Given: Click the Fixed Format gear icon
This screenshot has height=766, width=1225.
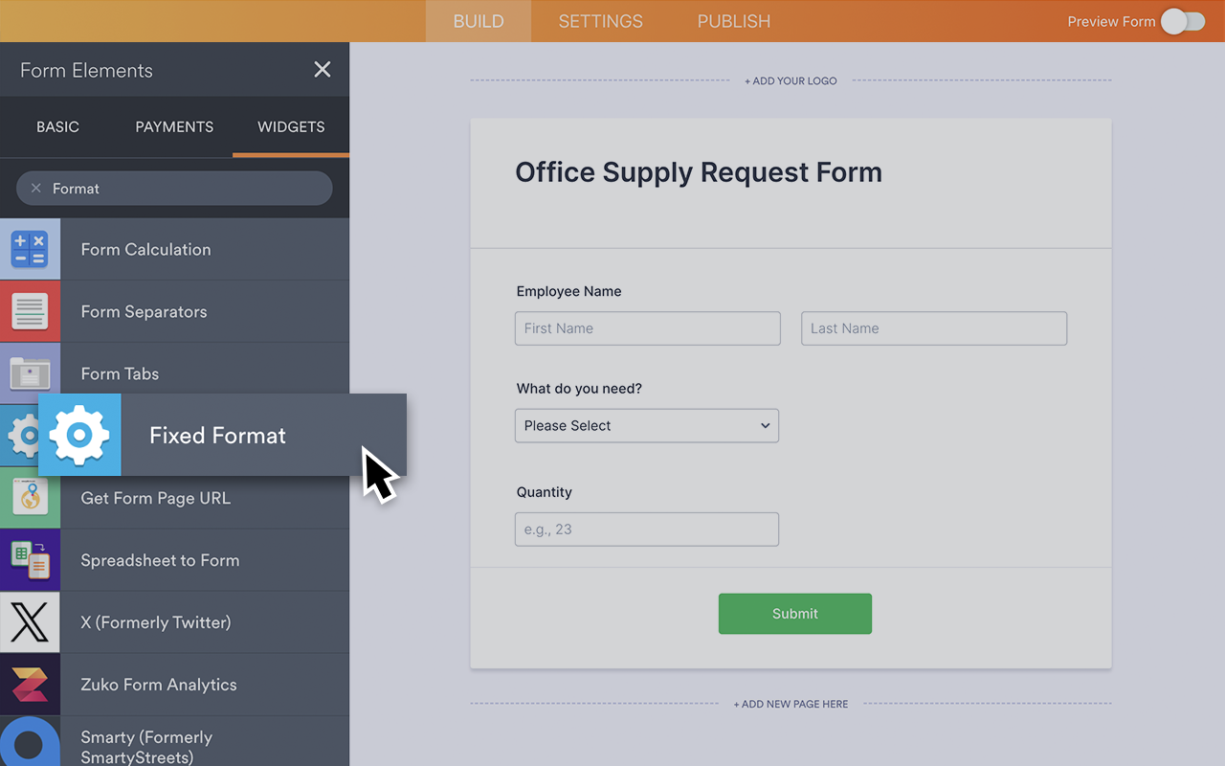Looking at the screenshot, I should pyautogui.click(x=79, y=435).
